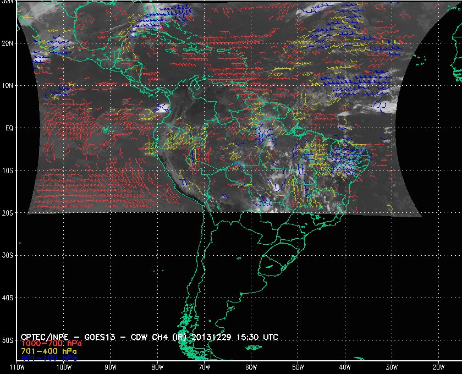Select the 20N latitude axis label

point(7,43)
